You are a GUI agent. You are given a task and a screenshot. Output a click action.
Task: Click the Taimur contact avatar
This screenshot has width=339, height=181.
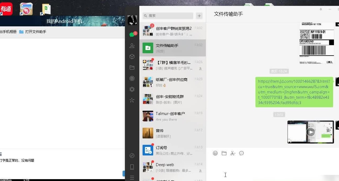pos(148,116)
